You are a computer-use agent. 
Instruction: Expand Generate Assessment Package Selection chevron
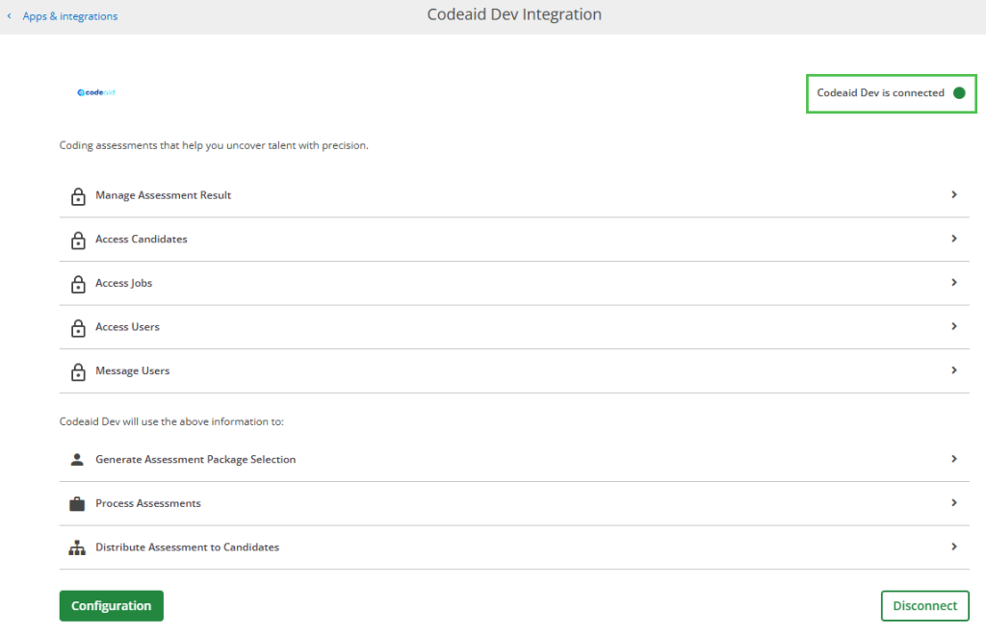point(953,459)
